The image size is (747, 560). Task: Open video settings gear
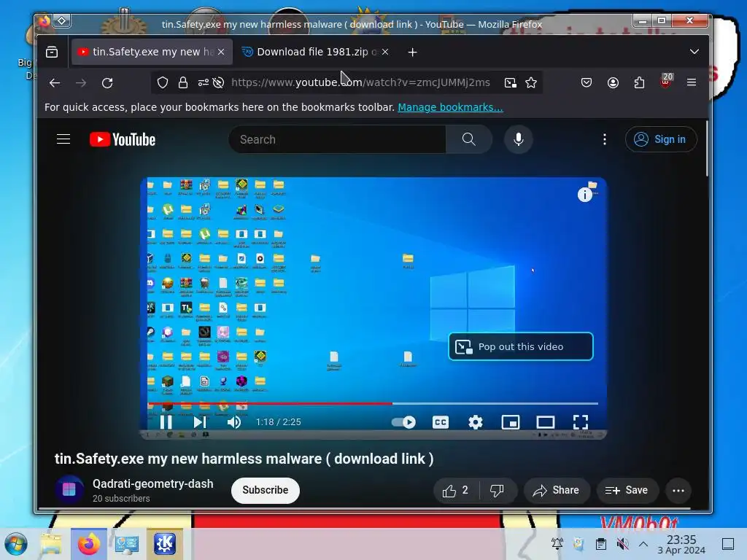476,422
